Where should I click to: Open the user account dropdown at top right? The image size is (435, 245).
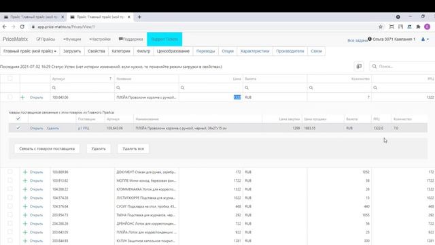tap(425, 39)
